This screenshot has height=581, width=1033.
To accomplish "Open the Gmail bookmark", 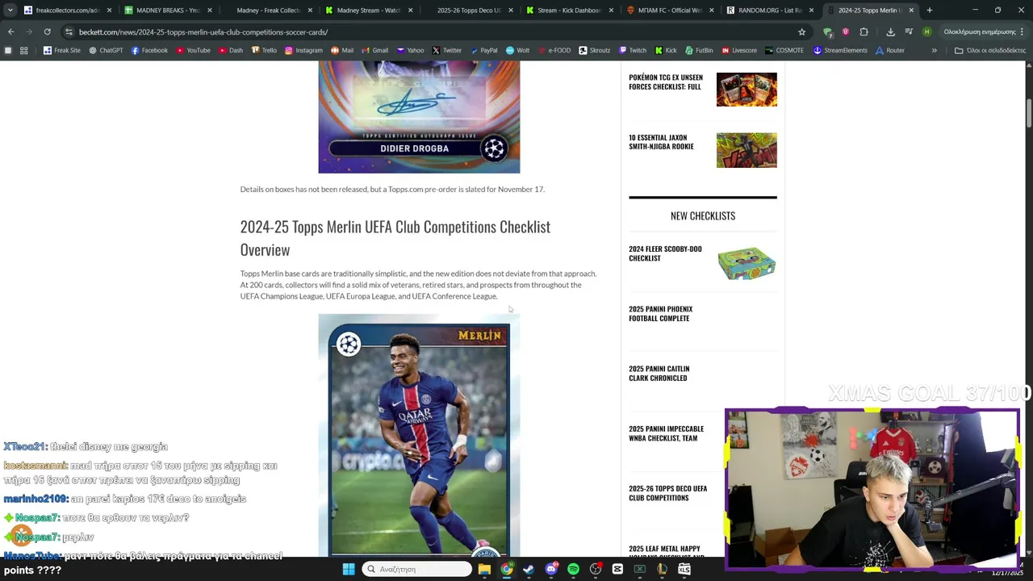I will point(374,50).
